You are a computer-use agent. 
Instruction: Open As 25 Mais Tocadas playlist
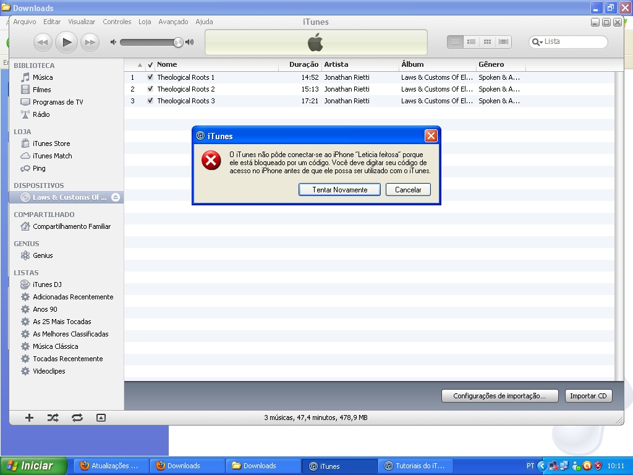[62, 322]
